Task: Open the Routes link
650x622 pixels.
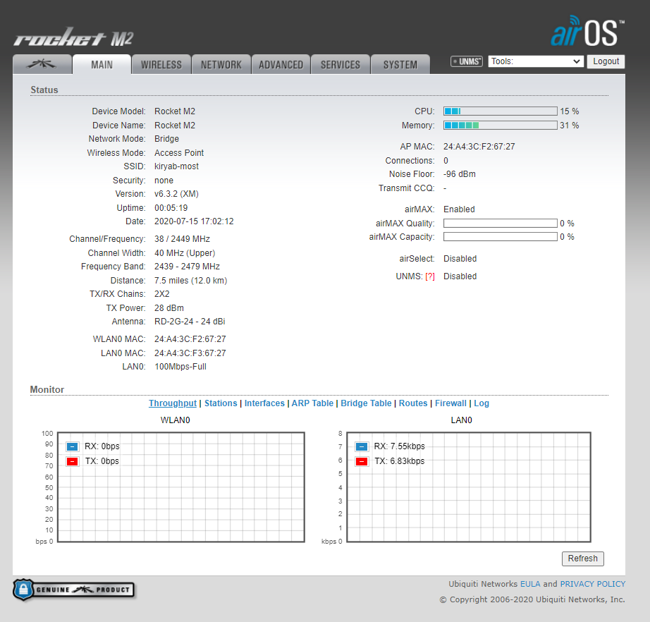Action: (x=413, y=403)
